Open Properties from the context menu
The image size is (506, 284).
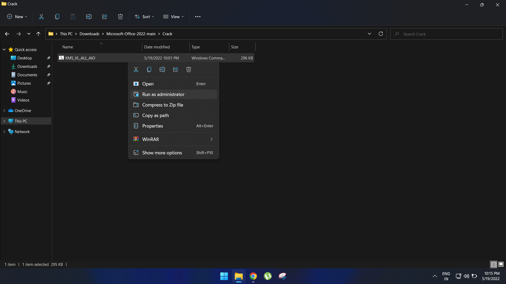173,126
